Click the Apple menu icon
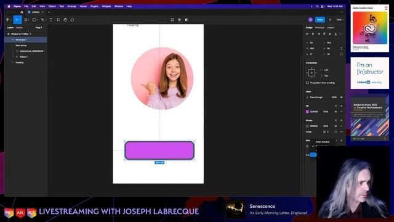Screen dimensions: 394x222 (9, 6)
